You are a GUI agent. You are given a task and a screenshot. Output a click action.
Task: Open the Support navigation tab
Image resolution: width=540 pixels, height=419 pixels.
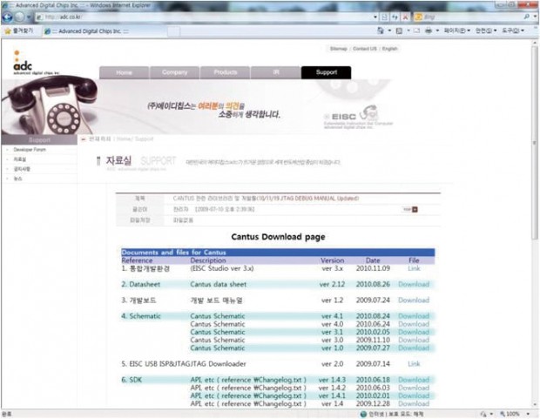[326, 72]
